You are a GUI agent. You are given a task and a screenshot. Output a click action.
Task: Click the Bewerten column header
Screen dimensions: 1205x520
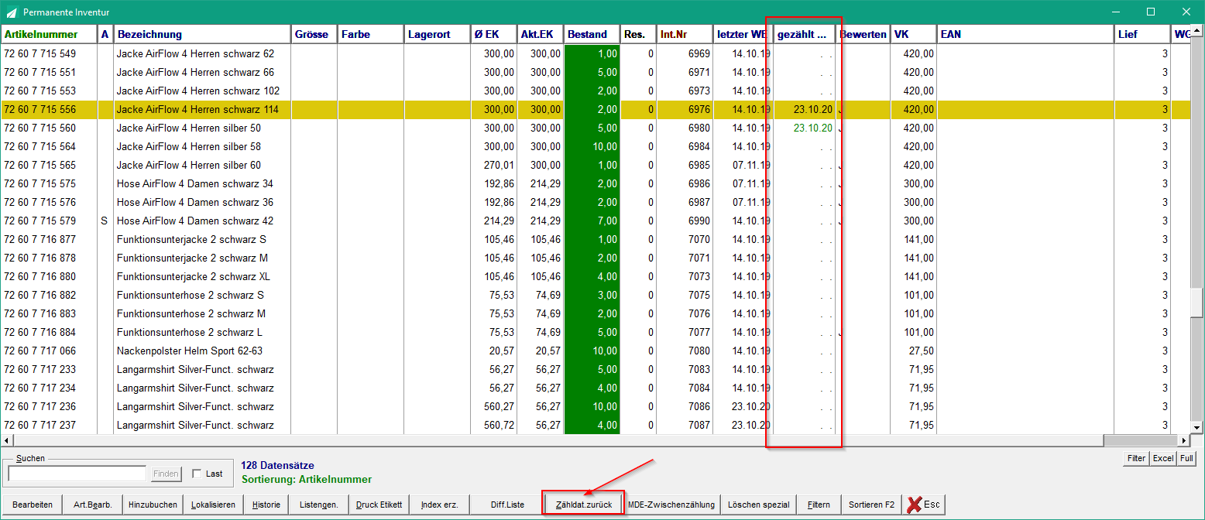tap(863, 34)
